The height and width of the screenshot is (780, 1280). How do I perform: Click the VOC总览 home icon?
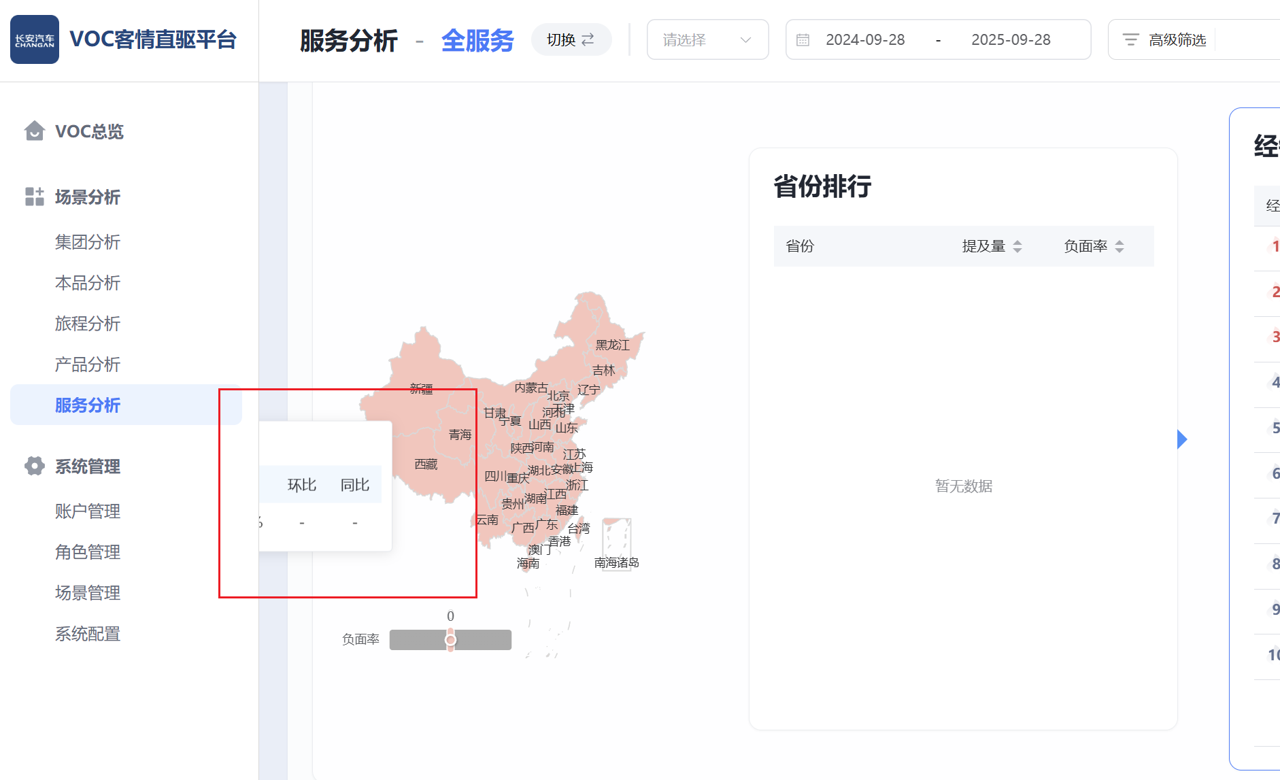click(34, 131)
